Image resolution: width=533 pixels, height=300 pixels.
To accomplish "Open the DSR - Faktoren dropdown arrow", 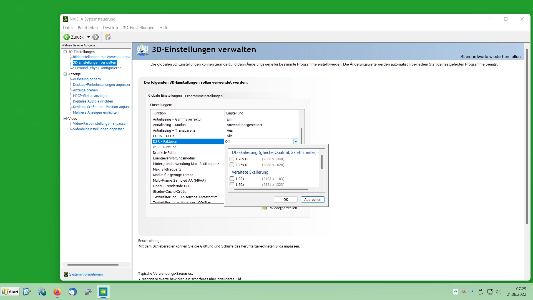I will click(296, 142).
